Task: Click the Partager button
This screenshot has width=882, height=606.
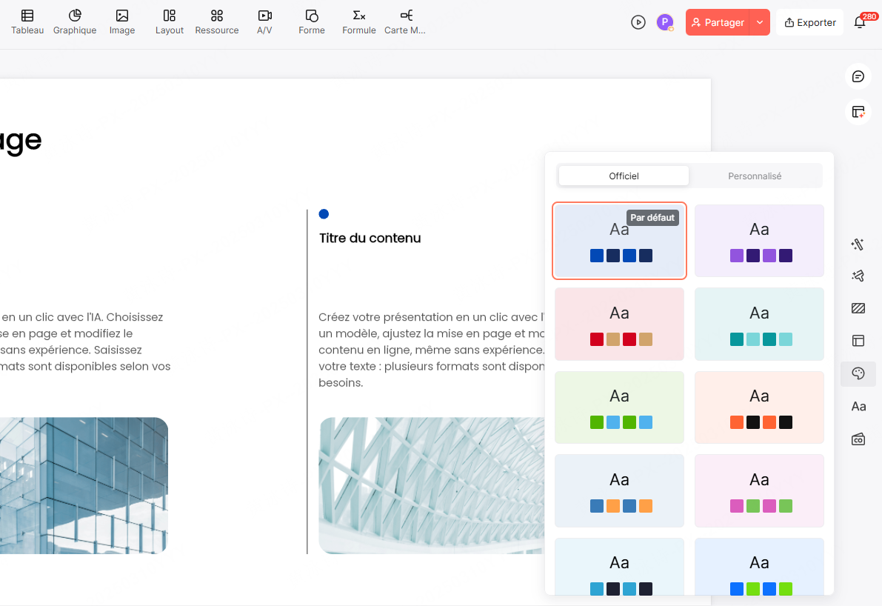Action: 718,22
